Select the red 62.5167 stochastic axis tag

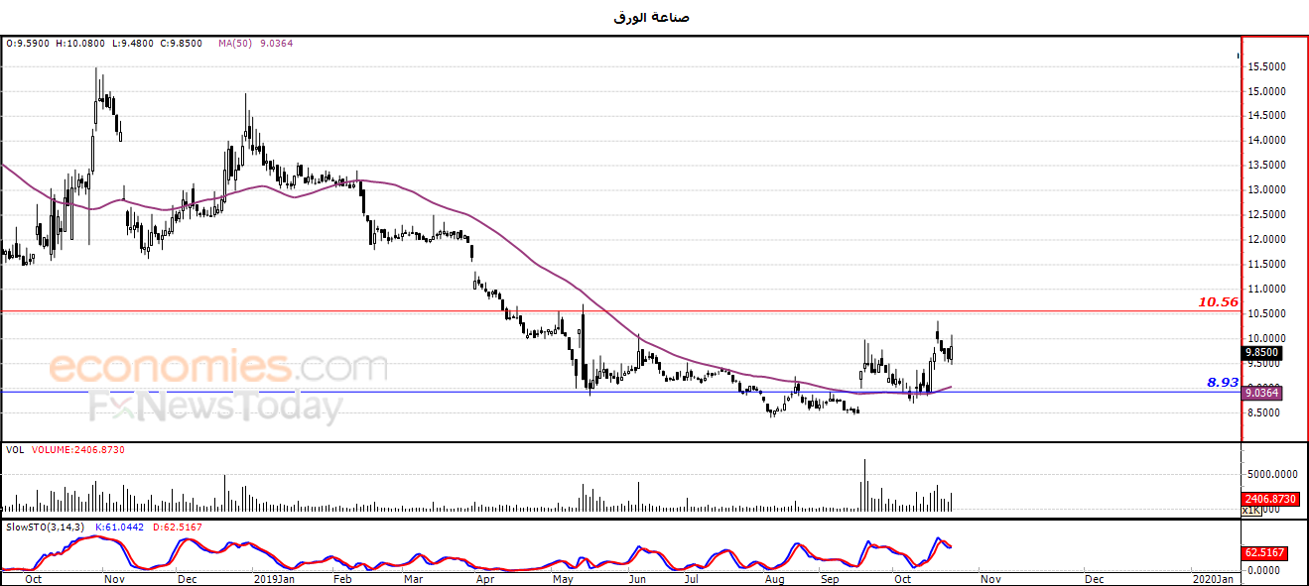point(1265,552)
